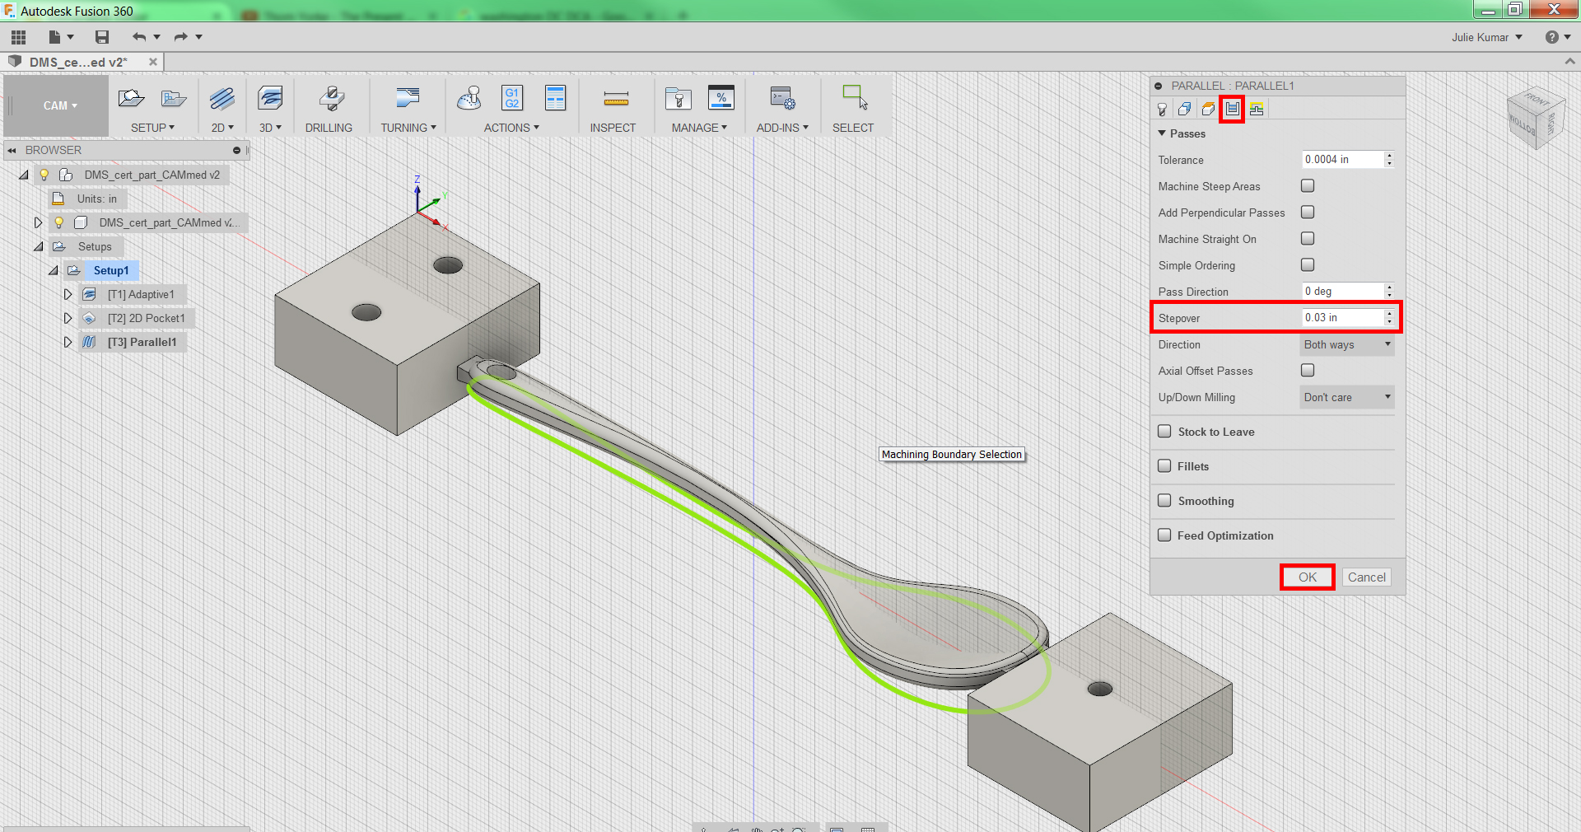The image size is (1581, 832).
Task: Activate the Select cursor tool icon
Action: [x=854, y=97]
